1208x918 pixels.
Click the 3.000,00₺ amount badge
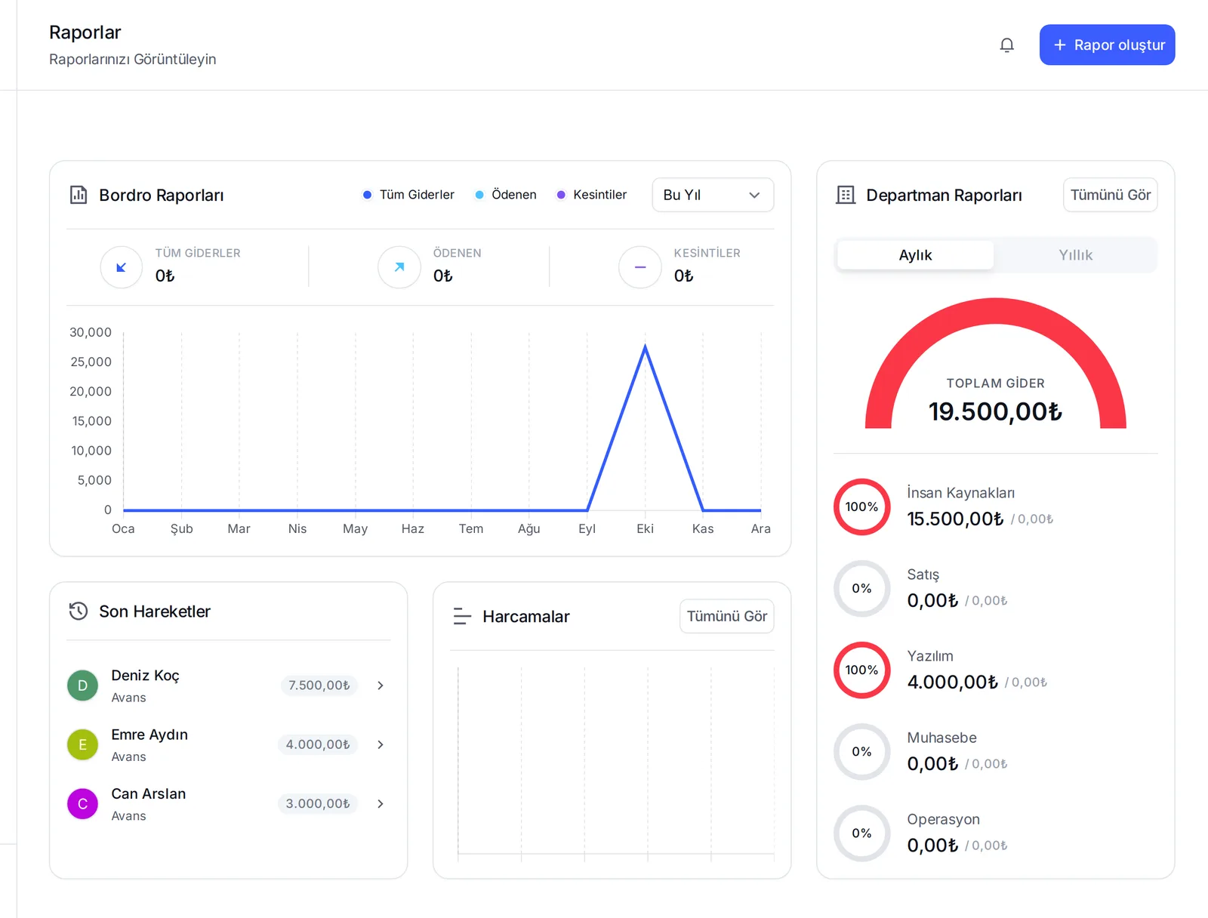318,804
